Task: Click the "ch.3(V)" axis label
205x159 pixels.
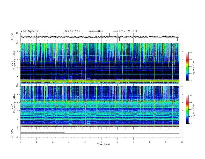Action: click(x=12, y=133)
